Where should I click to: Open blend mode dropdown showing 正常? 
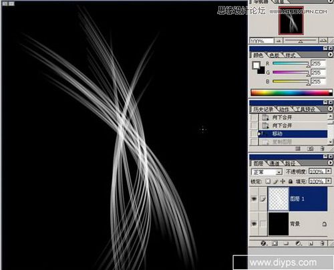267,172
